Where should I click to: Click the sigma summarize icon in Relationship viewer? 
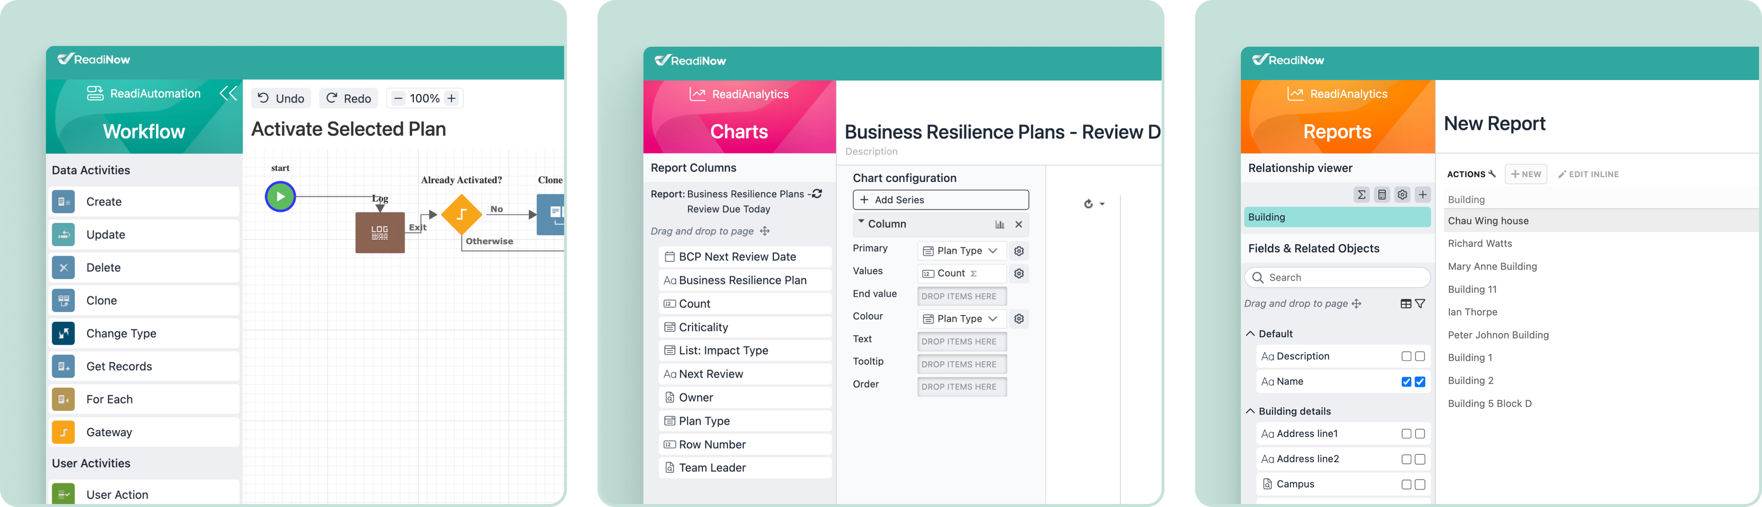click(1361, 195)
